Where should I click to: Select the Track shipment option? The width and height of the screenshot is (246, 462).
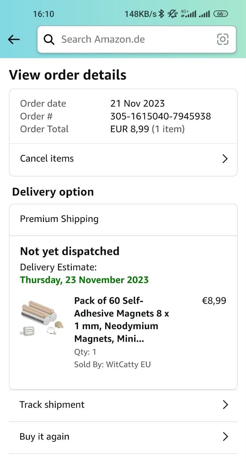pyautogui.click(x=52, y=405)
